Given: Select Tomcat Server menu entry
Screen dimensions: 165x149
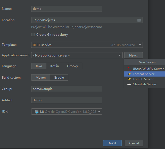Looking at the screenshot, I should 144,74.
